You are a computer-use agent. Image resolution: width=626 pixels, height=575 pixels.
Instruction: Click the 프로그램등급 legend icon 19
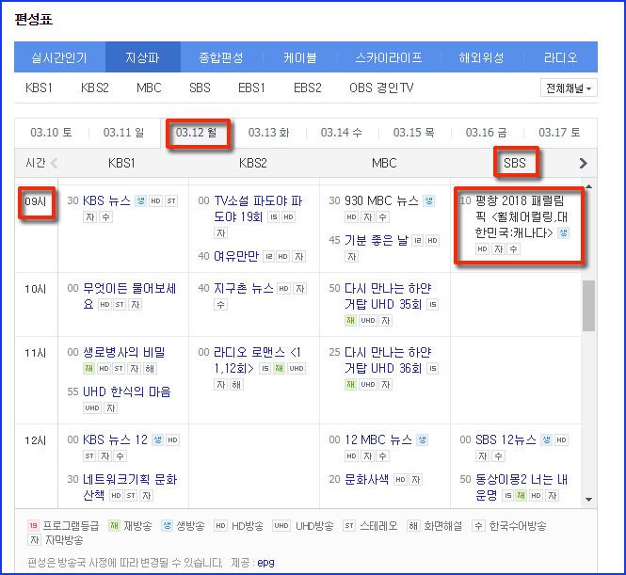[x=33, y=525]
